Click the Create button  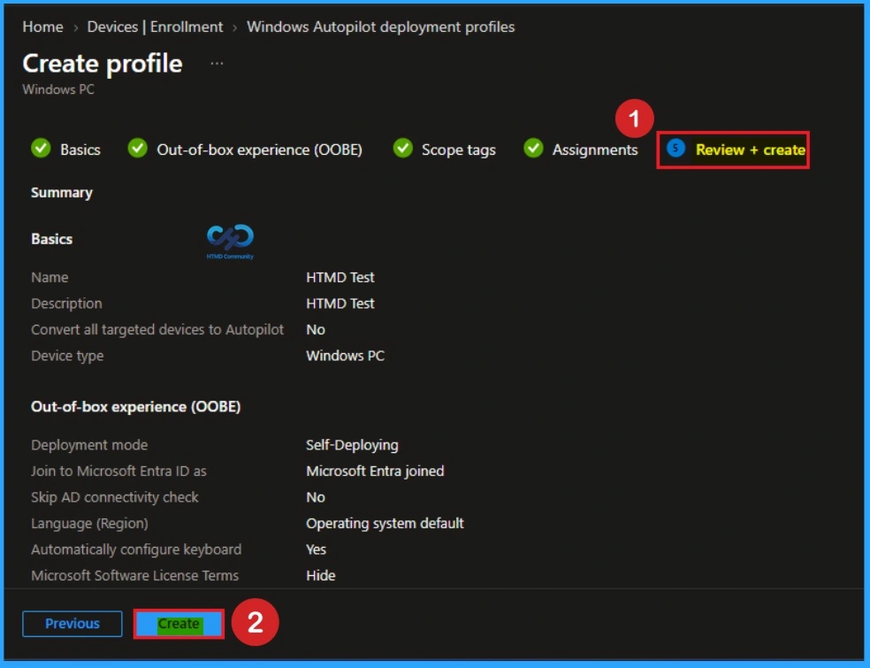tap(179, 624)
